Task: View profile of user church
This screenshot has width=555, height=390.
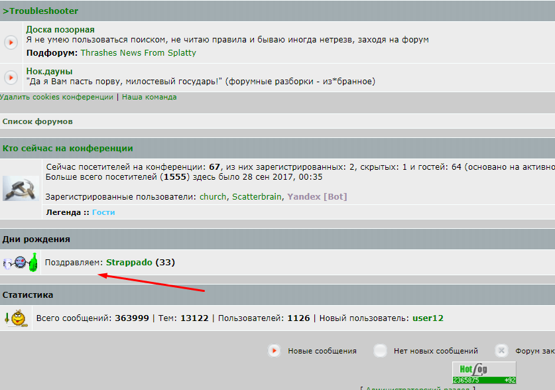Action: [213, 197]
